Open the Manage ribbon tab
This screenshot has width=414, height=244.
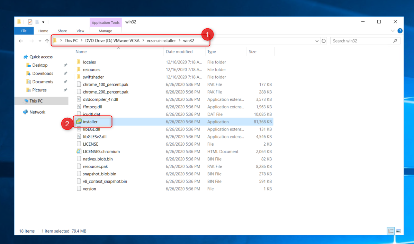[105, 31]
